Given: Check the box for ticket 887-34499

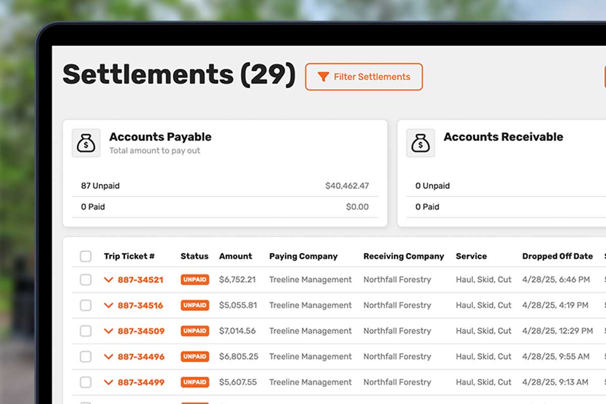Looking at the screenshot, I should (86, 382).
